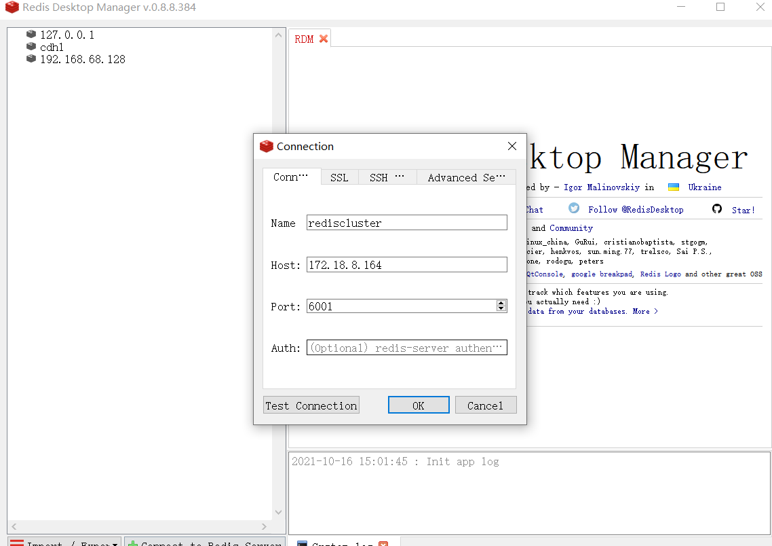
Task: Click the GitHub octocat icon
Action: coord(717,208)
